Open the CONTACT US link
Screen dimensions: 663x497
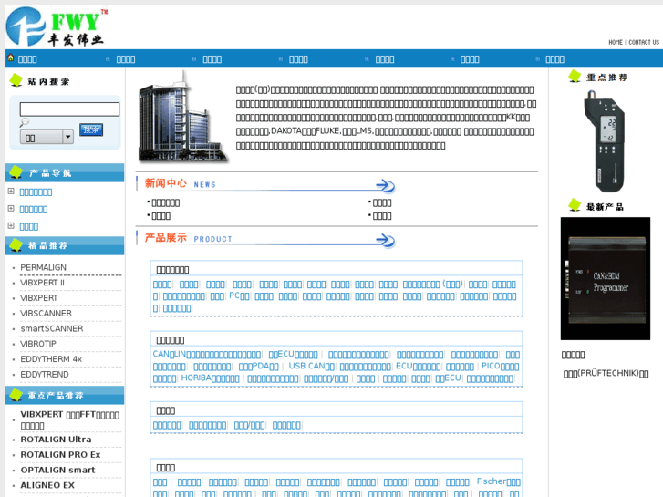click(644, 43)
